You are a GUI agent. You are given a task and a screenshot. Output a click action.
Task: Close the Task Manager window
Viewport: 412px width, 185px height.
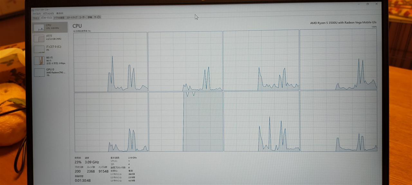(376, 4)
